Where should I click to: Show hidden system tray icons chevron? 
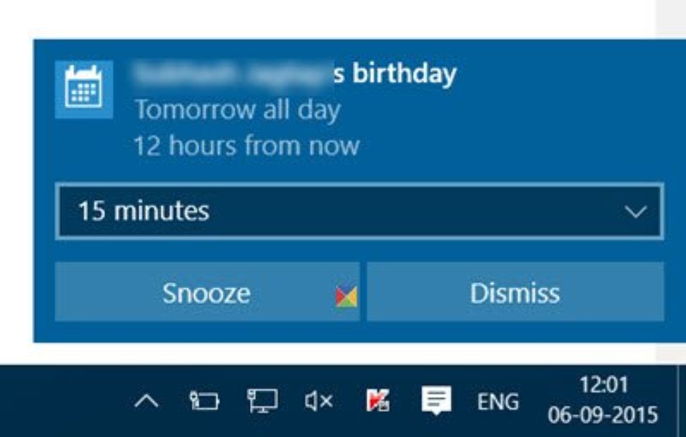coord(147,402)
